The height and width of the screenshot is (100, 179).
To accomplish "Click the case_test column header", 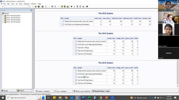I will click(98, 18).
